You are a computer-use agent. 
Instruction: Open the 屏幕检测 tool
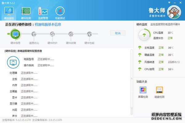coord(143,92)
